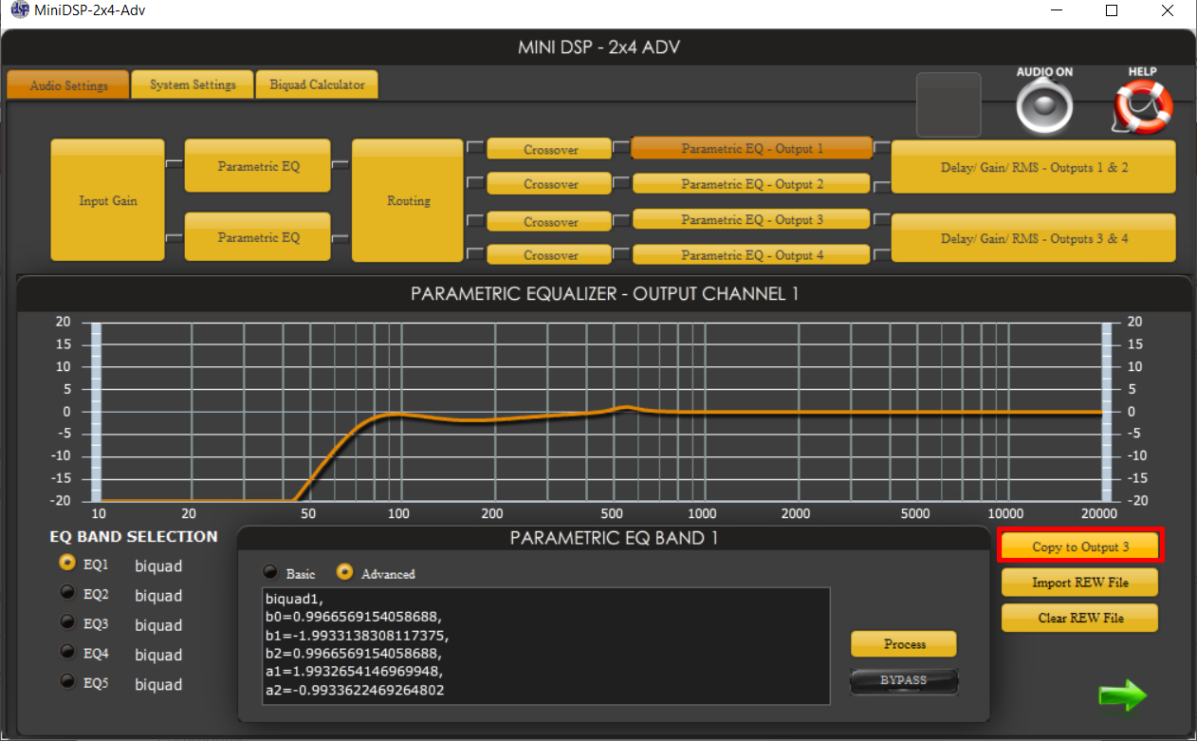
Task: Open Crossover block beside Parametric EQ - Output 4
Action: point(550,255)
